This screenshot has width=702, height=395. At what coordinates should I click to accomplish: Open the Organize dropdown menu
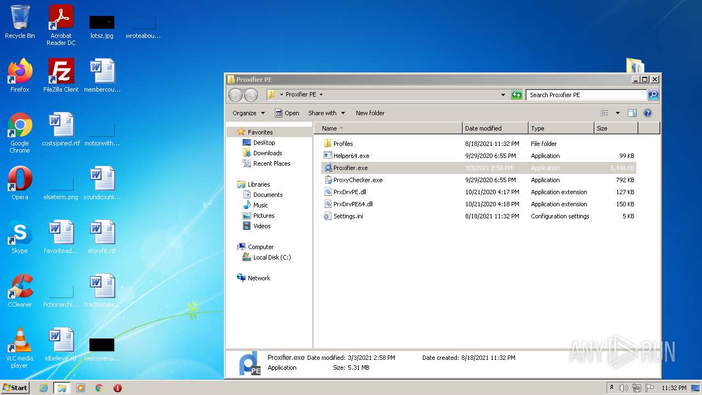248,113
